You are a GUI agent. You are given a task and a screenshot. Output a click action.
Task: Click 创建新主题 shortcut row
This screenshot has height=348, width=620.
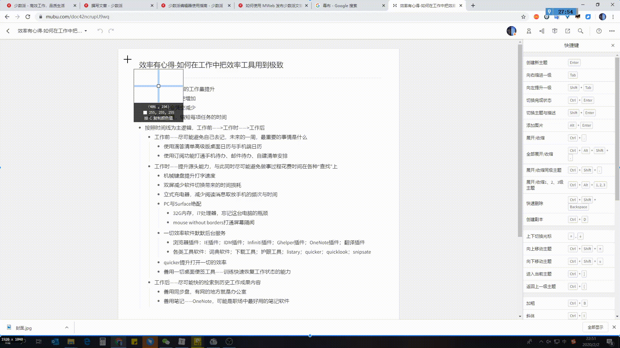[568, 63]
